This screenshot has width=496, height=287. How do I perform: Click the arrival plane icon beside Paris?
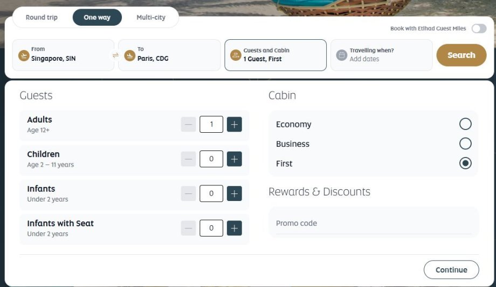[x=130, y=55]
